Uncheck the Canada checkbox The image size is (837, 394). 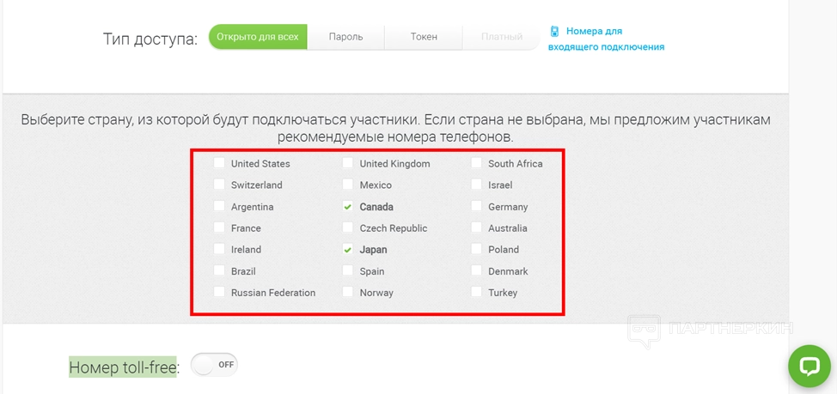(x=348, y=207)
